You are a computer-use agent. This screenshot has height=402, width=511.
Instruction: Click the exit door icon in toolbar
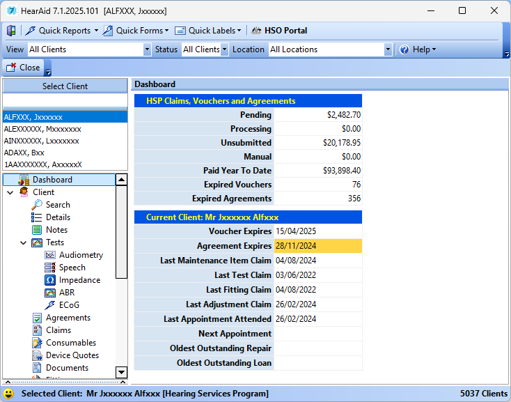click(x=11, y=31)
